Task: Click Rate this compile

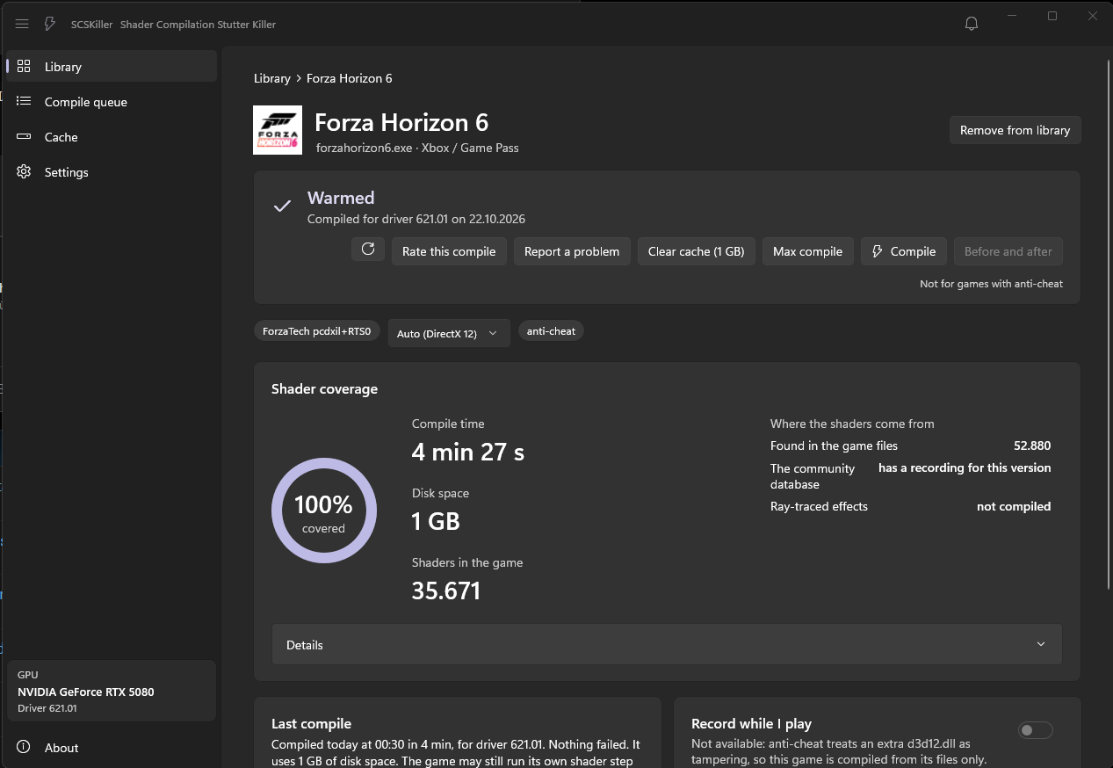Action: pyautogui.click(x=449, y=251)
